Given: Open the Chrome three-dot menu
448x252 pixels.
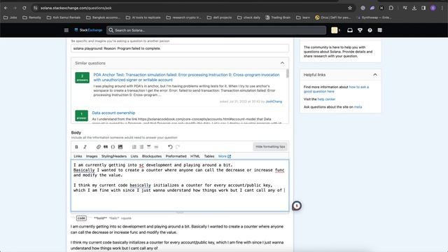Looking at the screenshot, I should coord(442,8).
